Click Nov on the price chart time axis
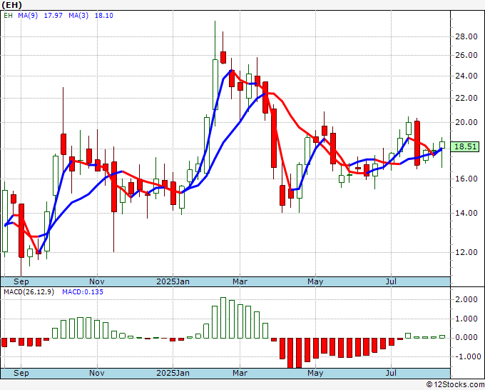 [97, 281]
